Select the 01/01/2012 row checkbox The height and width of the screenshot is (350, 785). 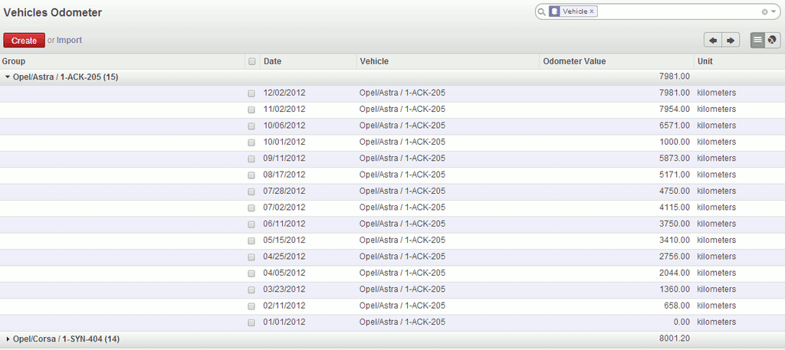point(251,322)
